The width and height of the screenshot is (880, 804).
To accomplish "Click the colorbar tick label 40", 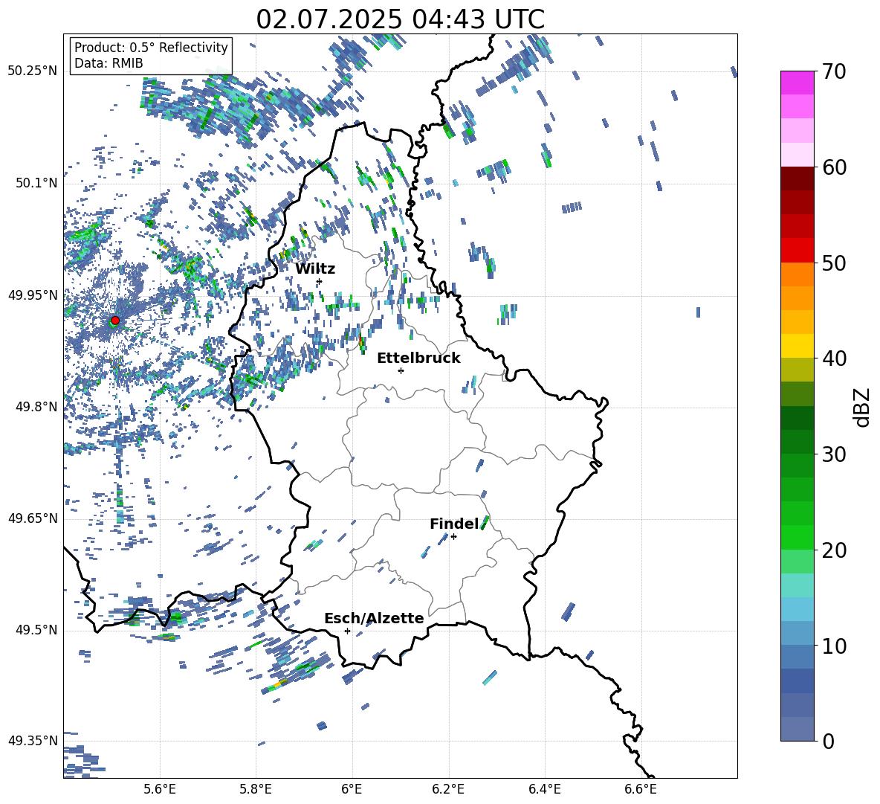I will click(x=834, y=358).
